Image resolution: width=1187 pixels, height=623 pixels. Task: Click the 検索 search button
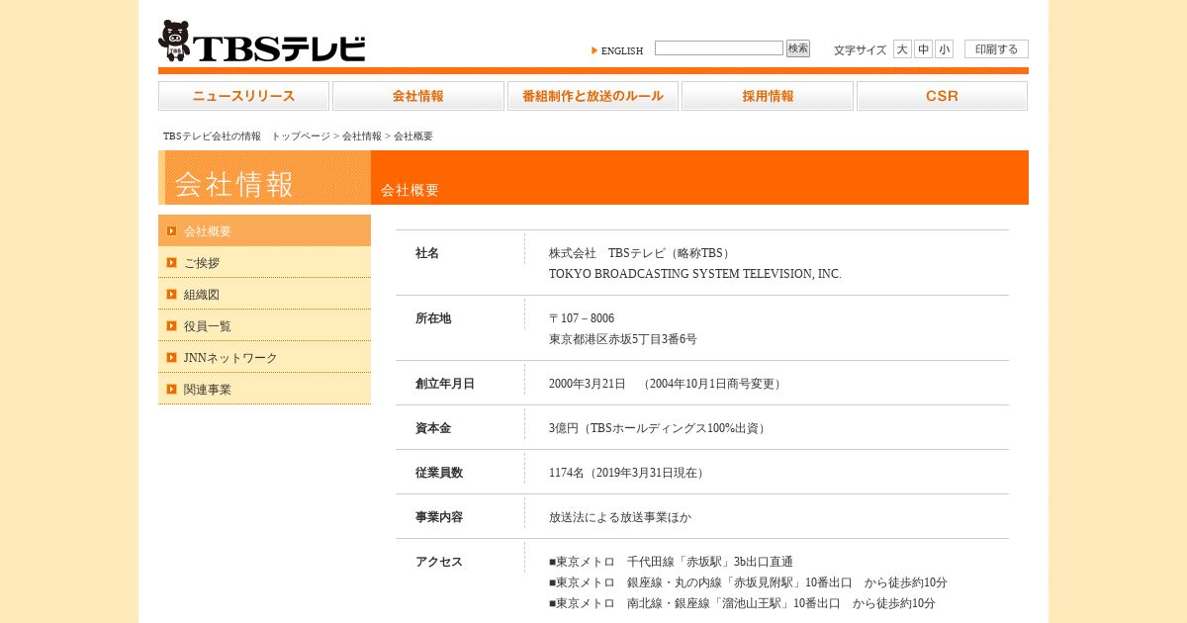click(798, 48)
